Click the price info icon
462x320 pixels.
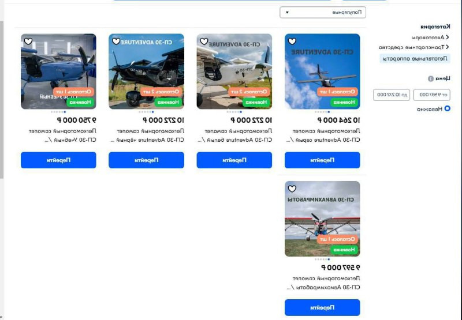(431, 78)
